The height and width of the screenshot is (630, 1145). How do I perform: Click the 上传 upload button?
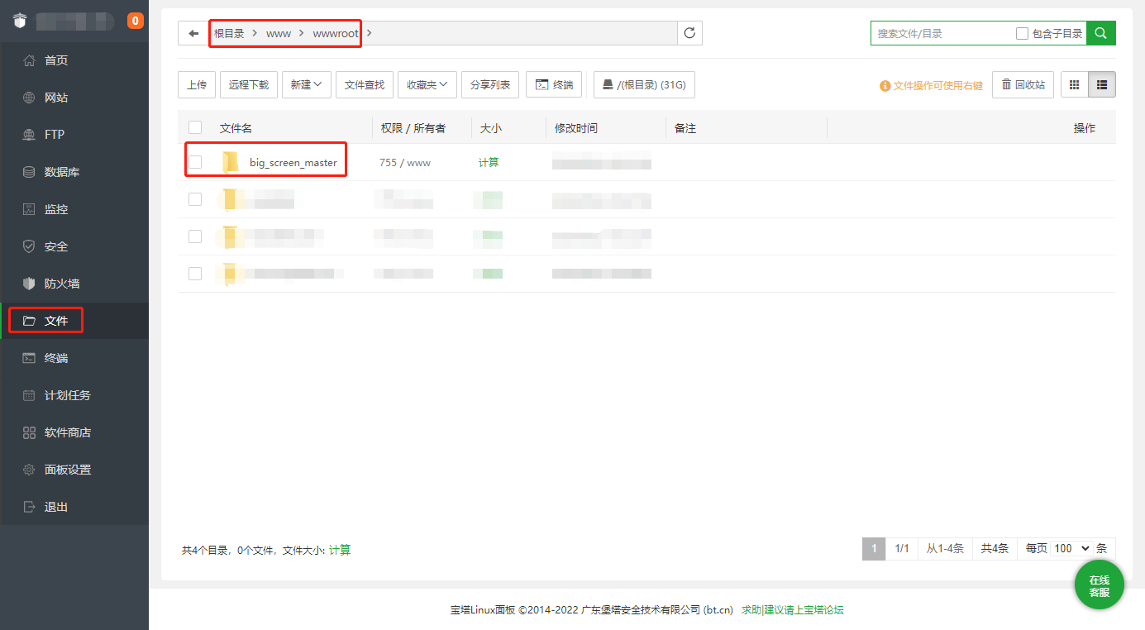197,84
